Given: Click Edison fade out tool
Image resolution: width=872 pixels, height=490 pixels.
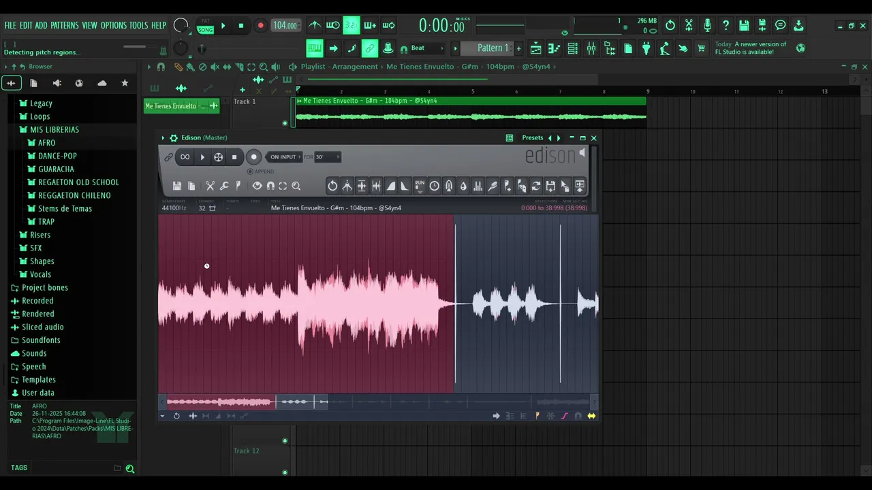Looking at the screenshot, I should point(405,186).
